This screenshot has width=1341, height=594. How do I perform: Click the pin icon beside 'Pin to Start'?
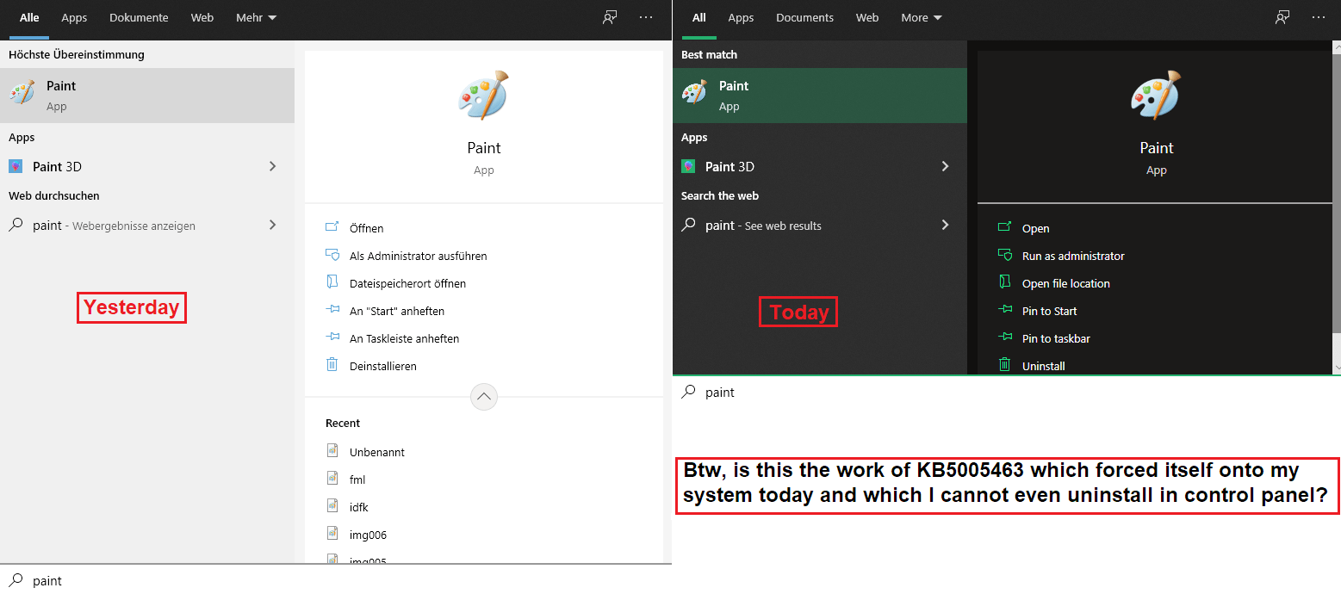coord(1004,310)
